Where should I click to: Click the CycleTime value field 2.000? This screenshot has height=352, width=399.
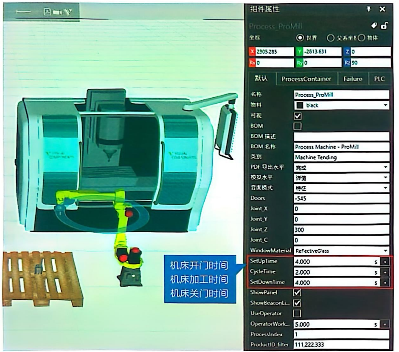click(x=337, y=272)
